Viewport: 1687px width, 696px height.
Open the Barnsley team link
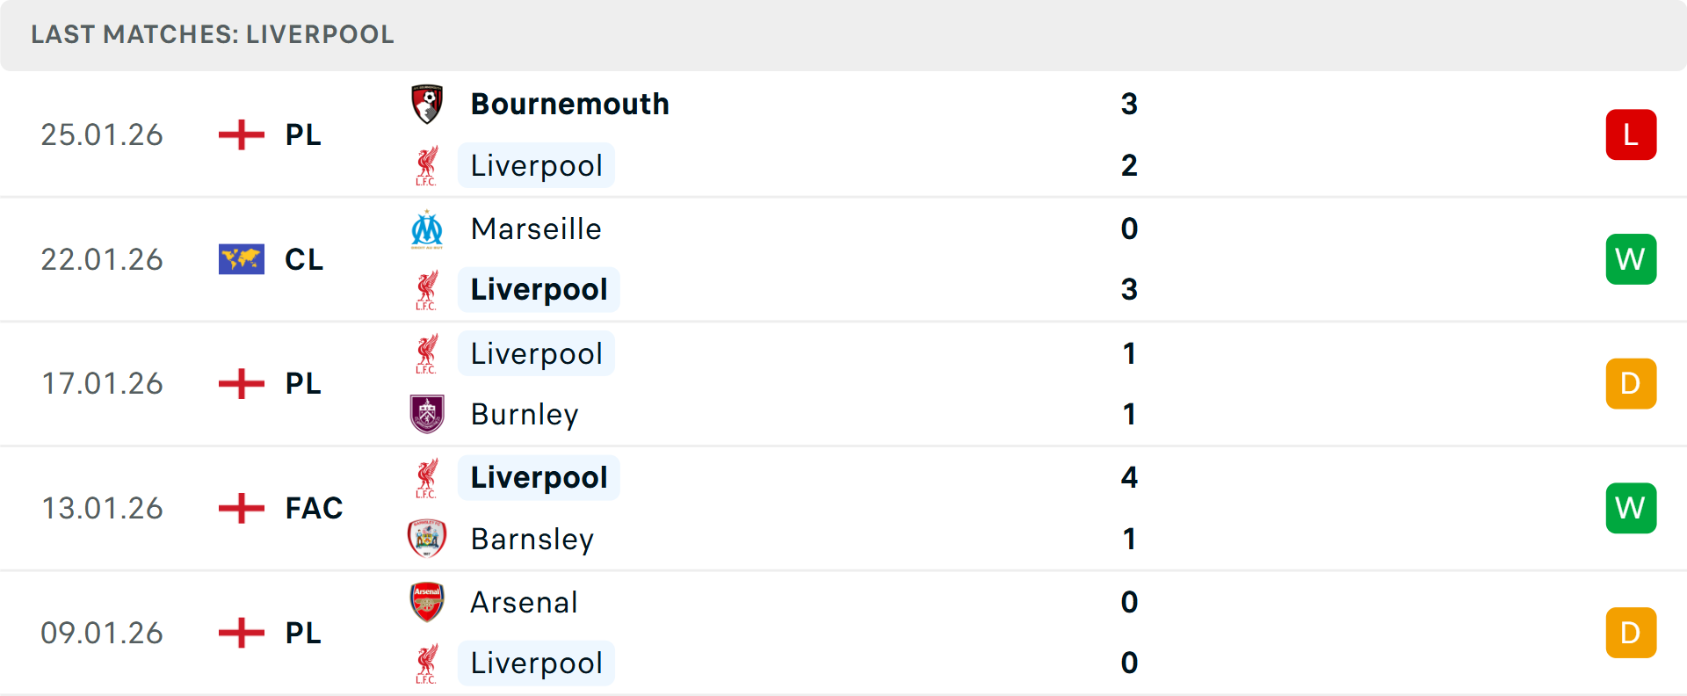pyautogui.click(x=532, y=539)
